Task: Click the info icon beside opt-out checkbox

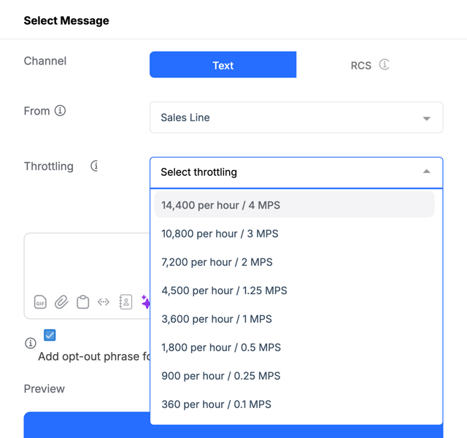Action: (31, 343)
